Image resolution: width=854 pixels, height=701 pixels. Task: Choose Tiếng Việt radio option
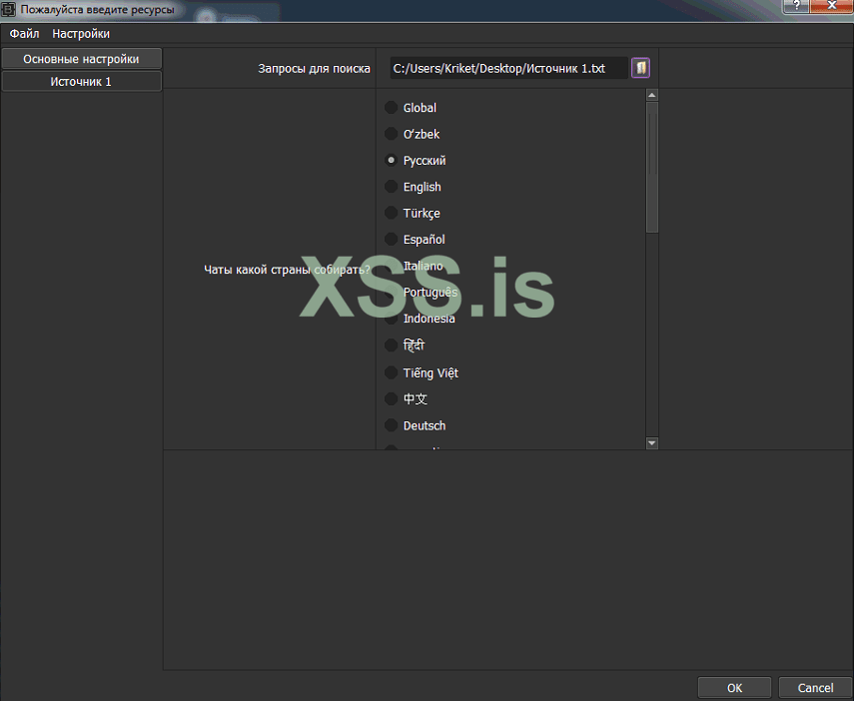coord(392,372)
